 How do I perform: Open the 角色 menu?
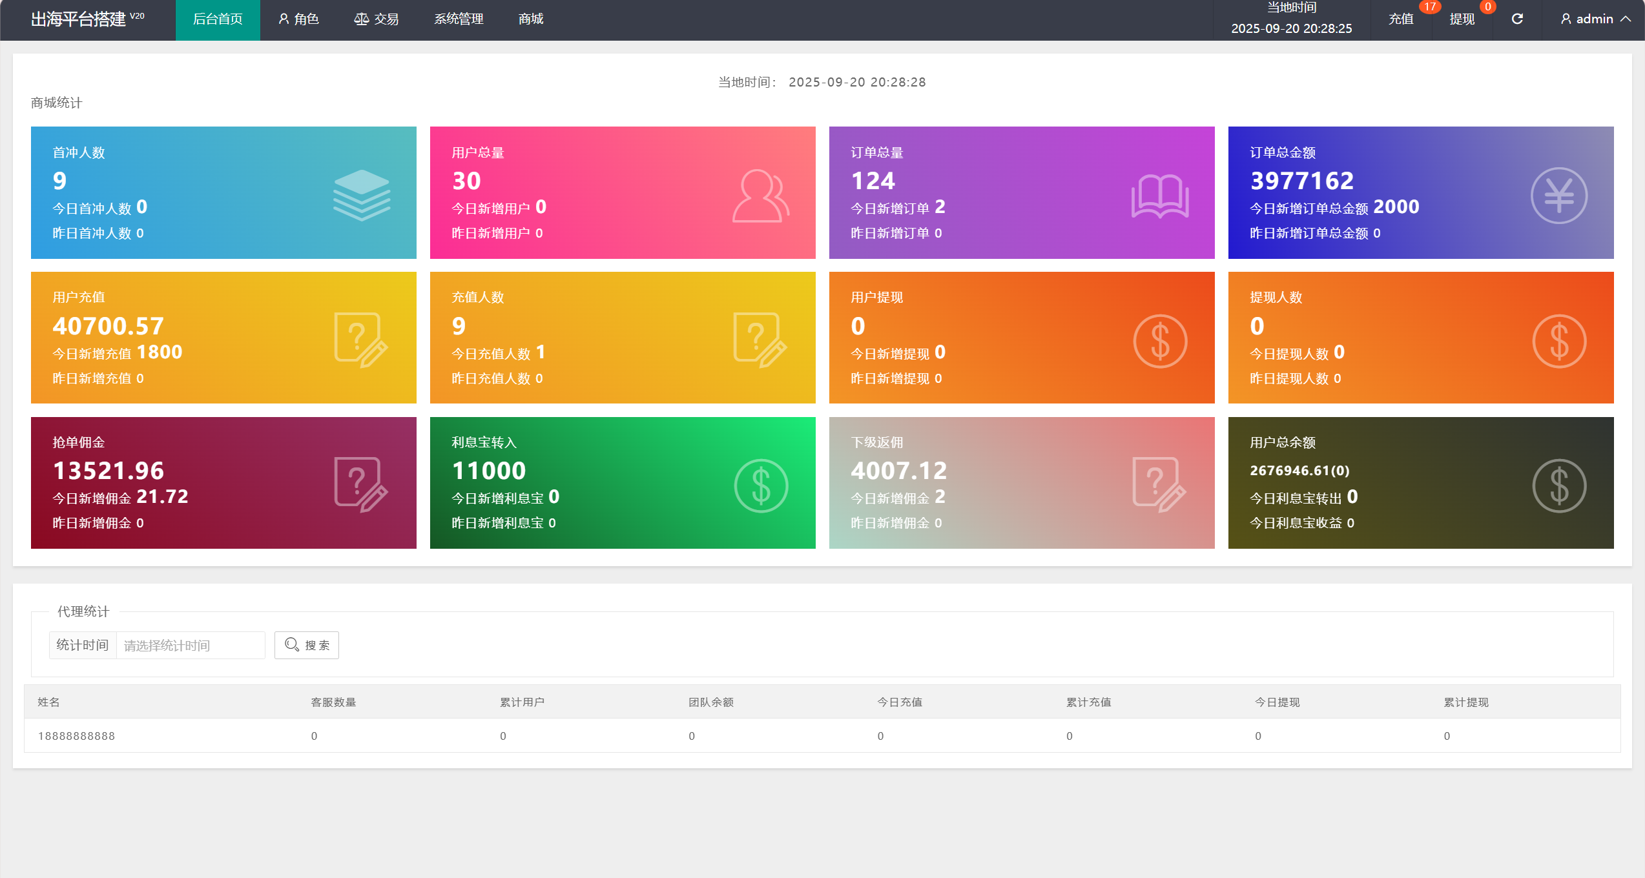pyautogui.click(x=298, y=19)
